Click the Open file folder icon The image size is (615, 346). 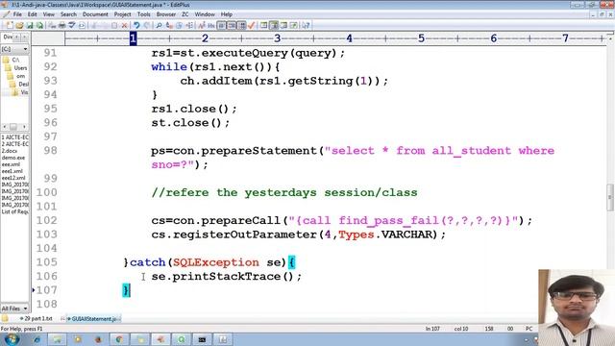(x=19, y=26)
